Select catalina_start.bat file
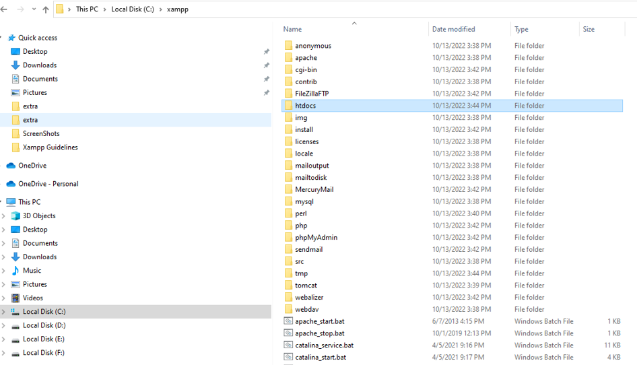This screenshot has width=637, height=365. (x=321, y=358)
